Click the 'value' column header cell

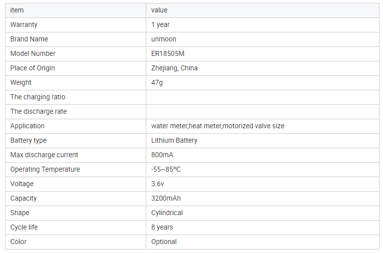pyautogui.click(x=263, y=10)
